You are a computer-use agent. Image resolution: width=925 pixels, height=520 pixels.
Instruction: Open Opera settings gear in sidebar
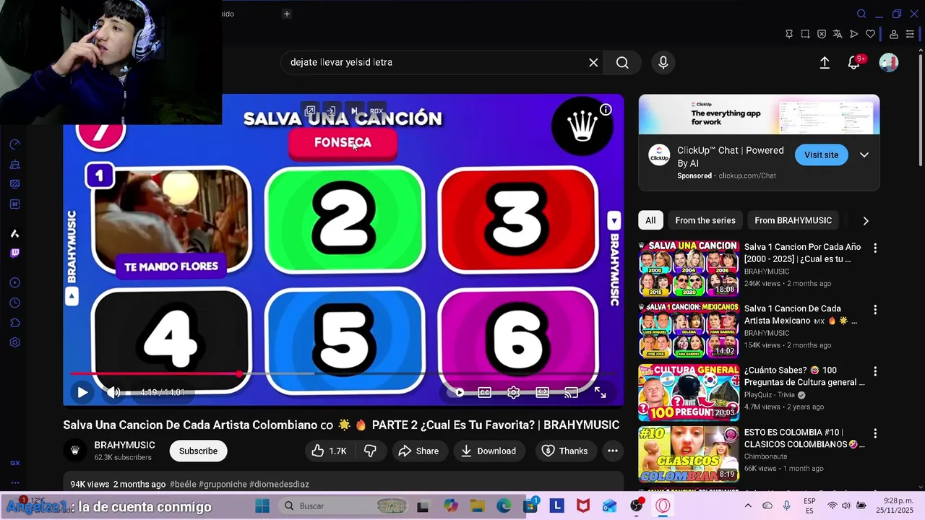point(14,342)
